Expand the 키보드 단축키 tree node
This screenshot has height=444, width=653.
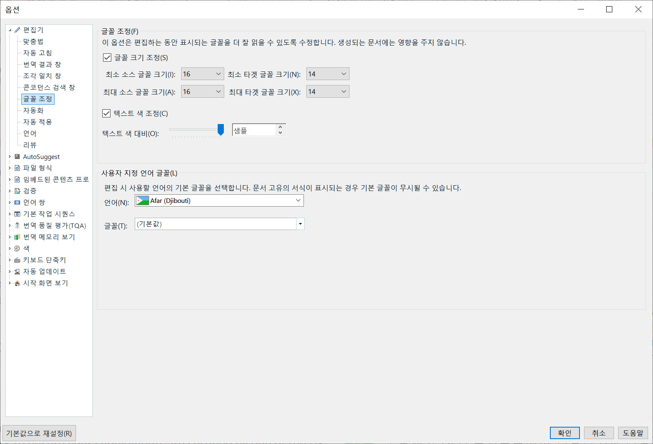tap(10, 260)
